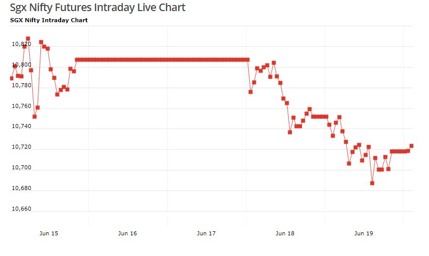Click the 10,740 y-axis label
Screen dimensions: 429x256
pos(21,126)
